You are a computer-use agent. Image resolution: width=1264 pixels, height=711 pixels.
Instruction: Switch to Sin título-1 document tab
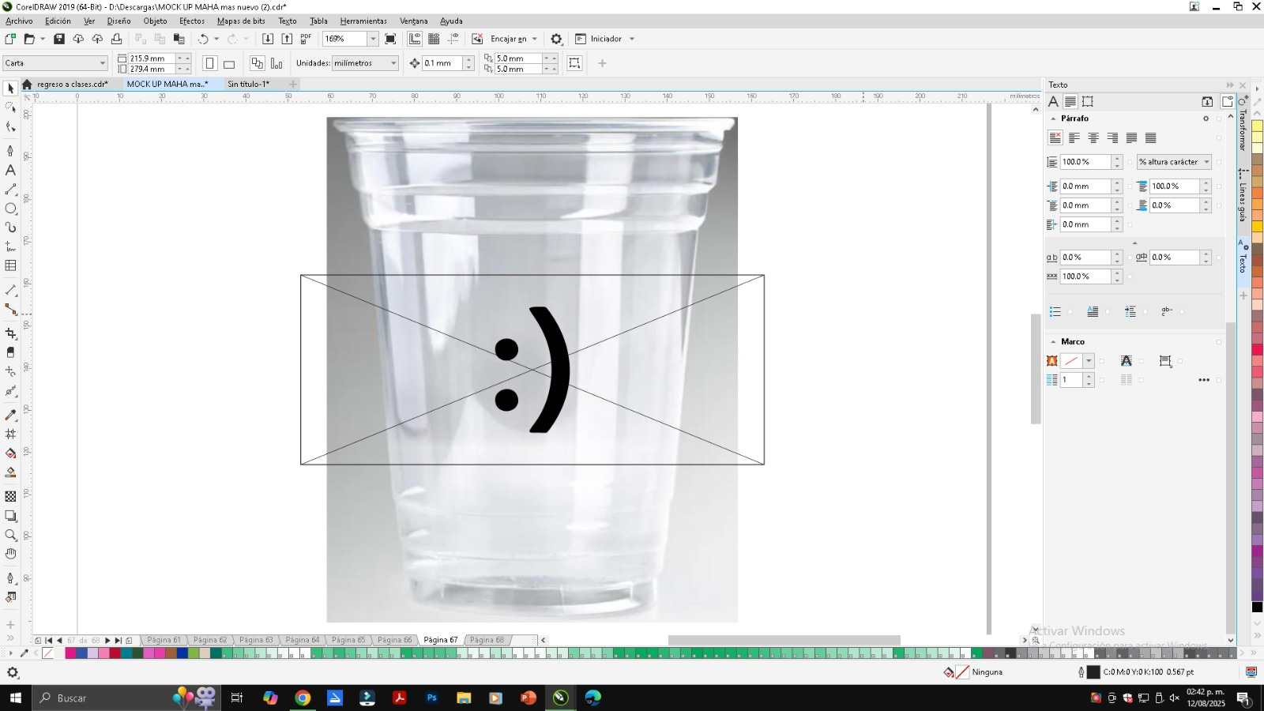point(248,84)
